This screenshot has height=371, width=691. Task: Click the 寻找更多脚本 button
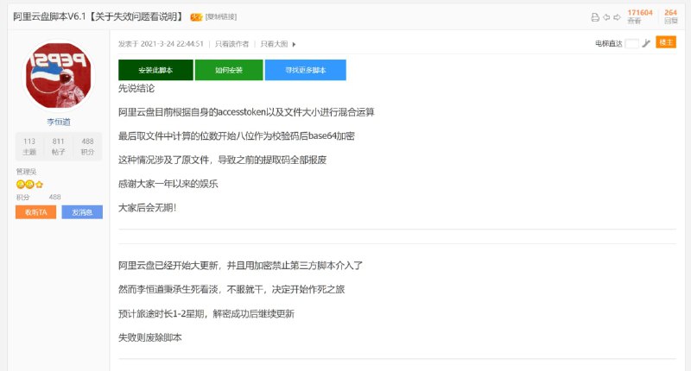pos(306,70)
